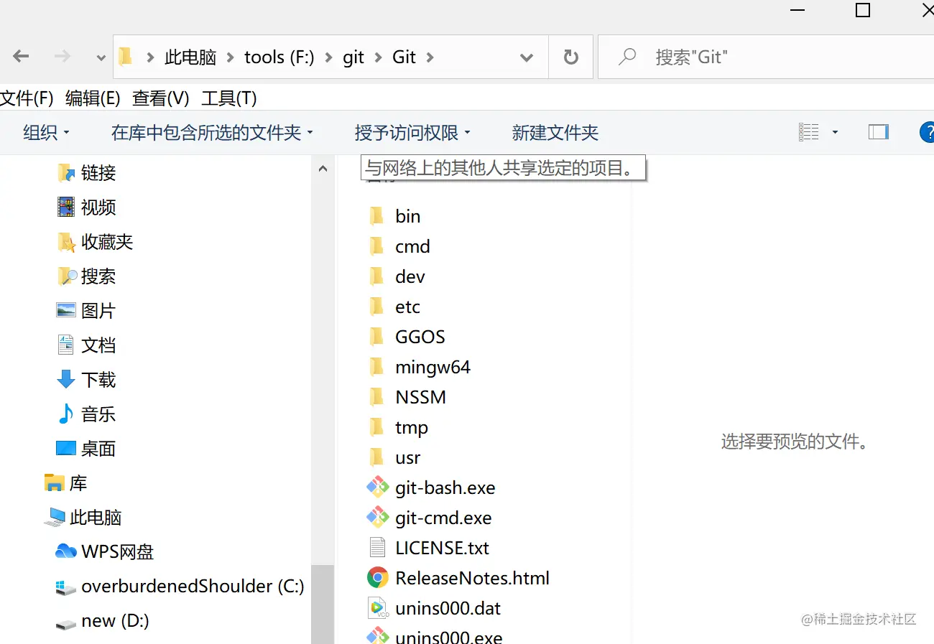
Task: Expand the chevron after 此电脑 breadcrumb
Action: click(x=231, y=57)
